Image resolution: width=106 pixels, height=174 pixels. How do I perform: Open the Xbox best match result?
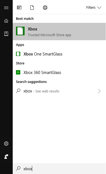[x=59, y=32]
